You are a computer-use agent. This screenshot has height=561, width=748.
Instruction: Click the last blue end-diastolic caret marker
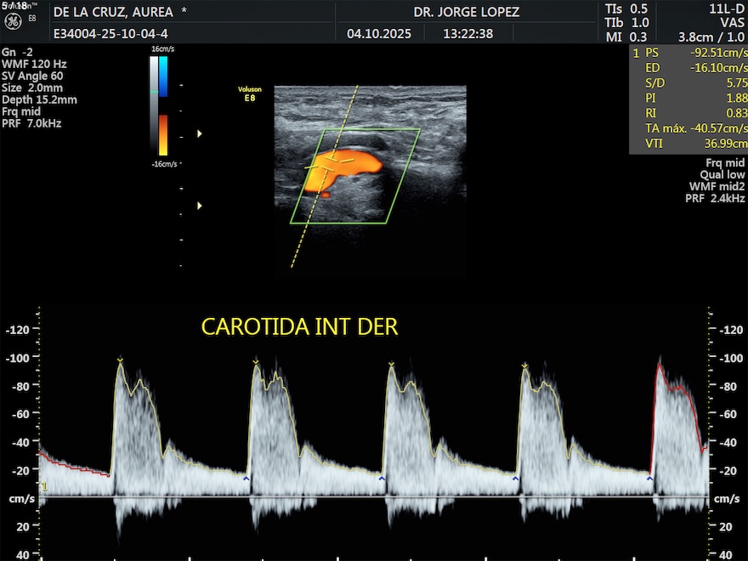(x=649, y=479)
